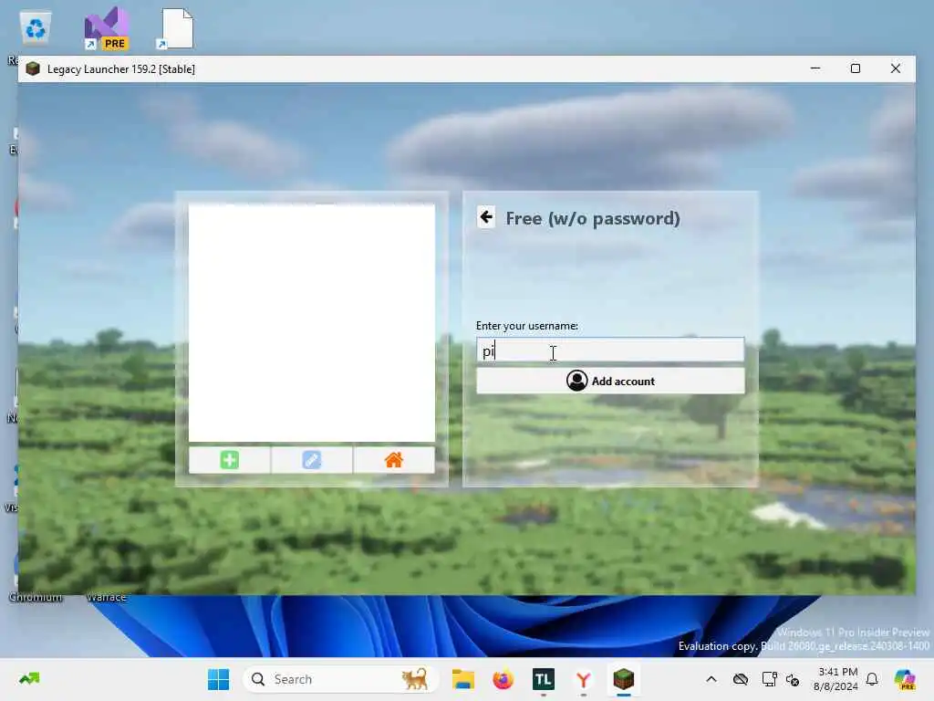This screenshot has width=934, height=701.
Task: Close the Legacy Launcher window
Action: point(896,68)
